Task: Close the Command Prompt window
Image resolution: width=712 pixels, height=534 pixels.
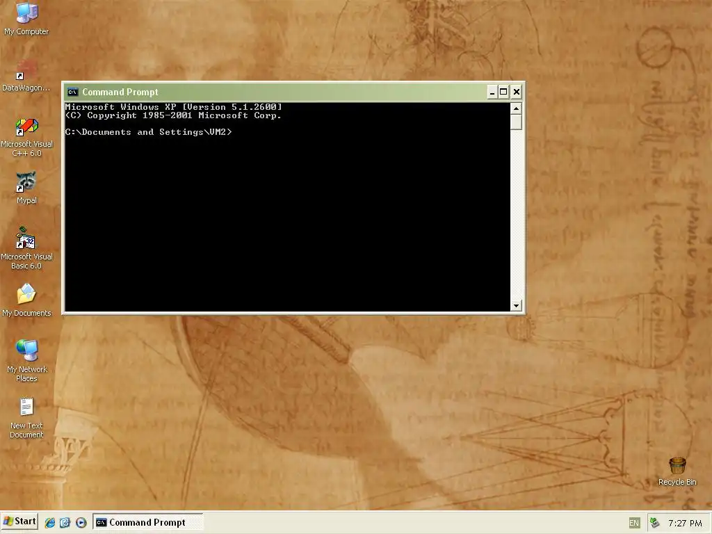Action: (517, 92)
